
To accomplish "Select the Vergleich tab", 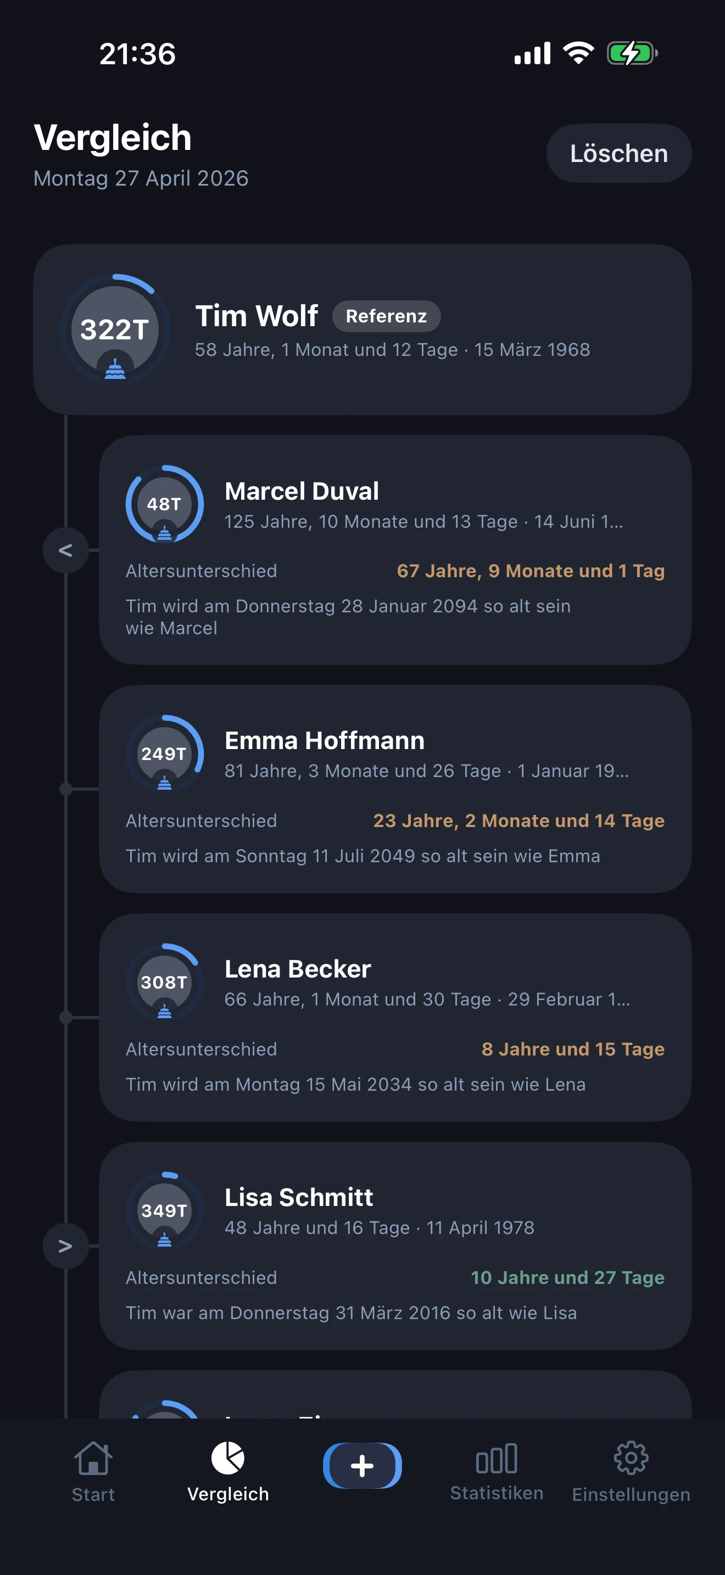I will tap(228, 1471).
